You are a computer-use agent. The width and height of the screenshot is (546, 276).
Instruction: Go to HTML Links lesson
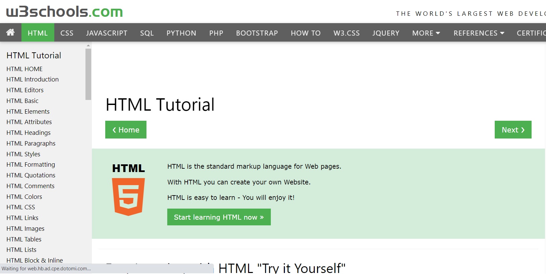[x=22, y=218]
